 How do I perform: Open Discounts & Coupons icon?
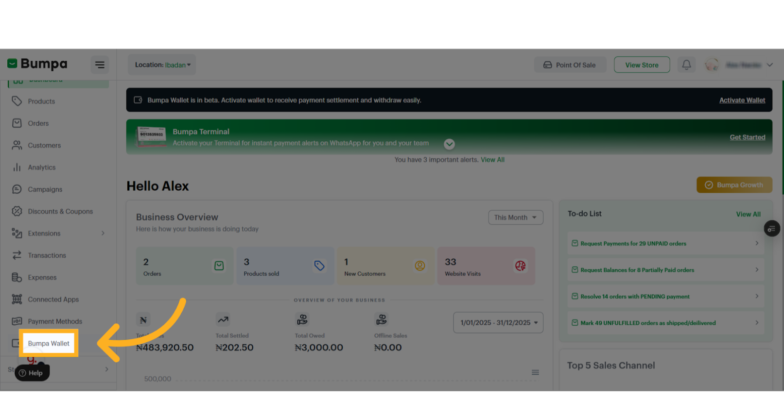[x=17, y=211]
